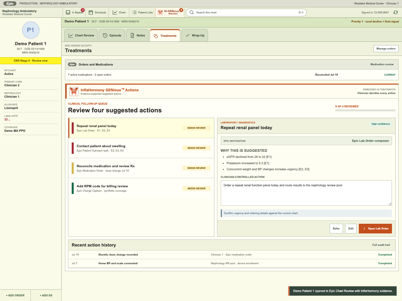Click the Edit button
Screen dimensions: 402x301
(351, 229)
